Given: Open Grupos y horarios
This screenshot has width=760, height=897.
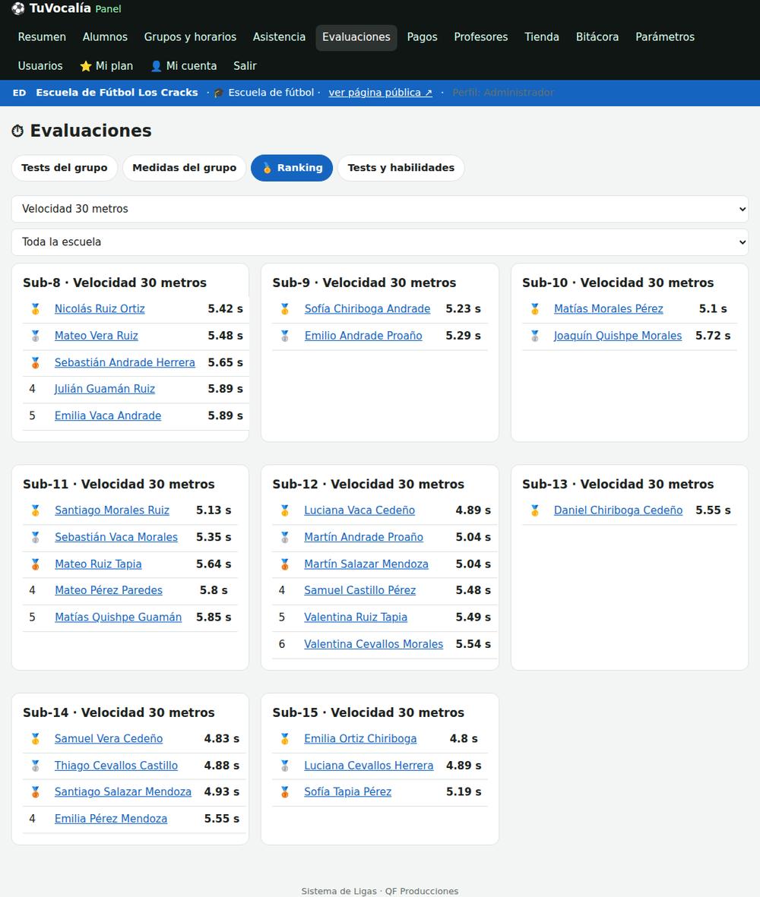Looking at the screenshot, I should pyautogui.click(x=190, y=37).
